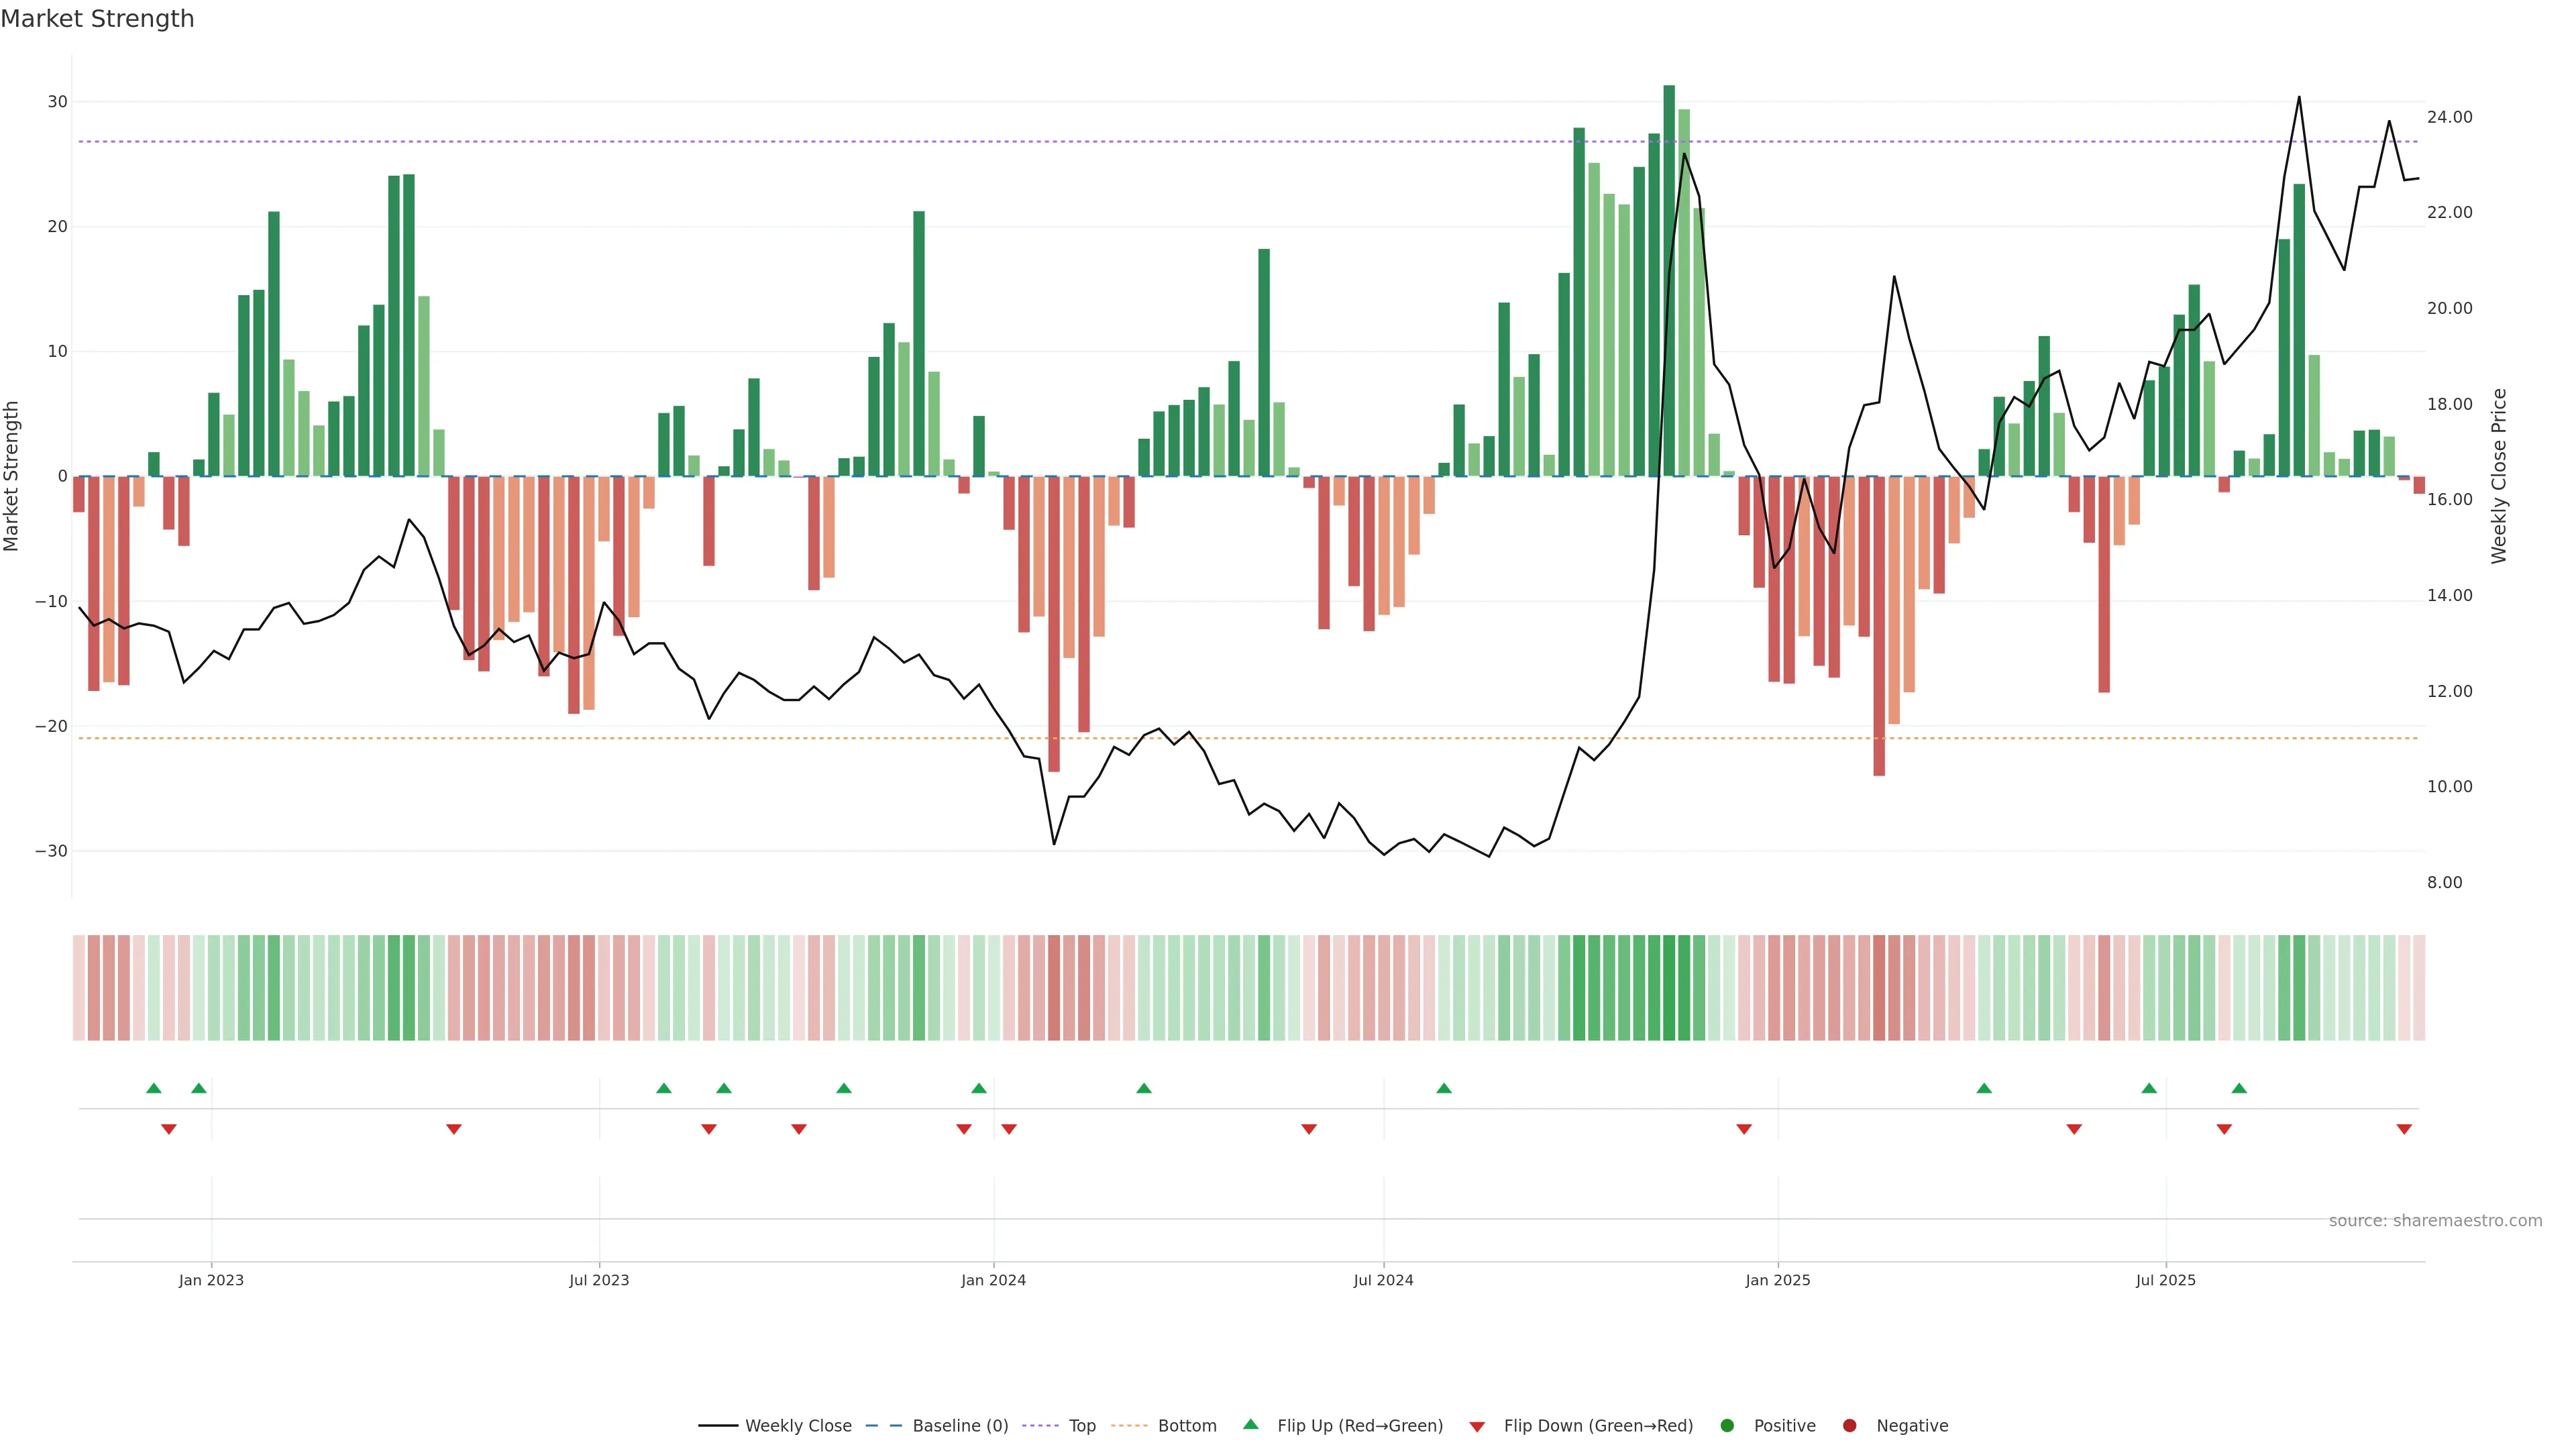2576x1449 pixels.
Task: Click the first green flip-up triangle marker
Action: tap(153, 1088)
